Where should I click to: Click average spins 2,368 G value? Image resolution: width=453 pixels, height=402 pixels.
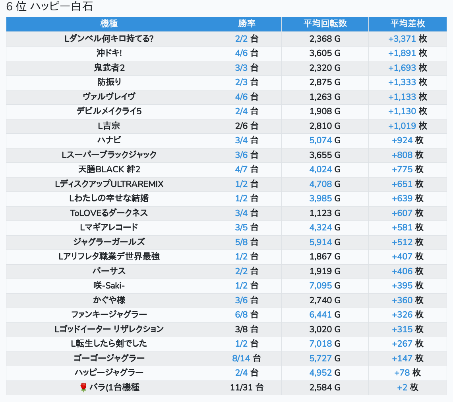click(x=325, y=39)
